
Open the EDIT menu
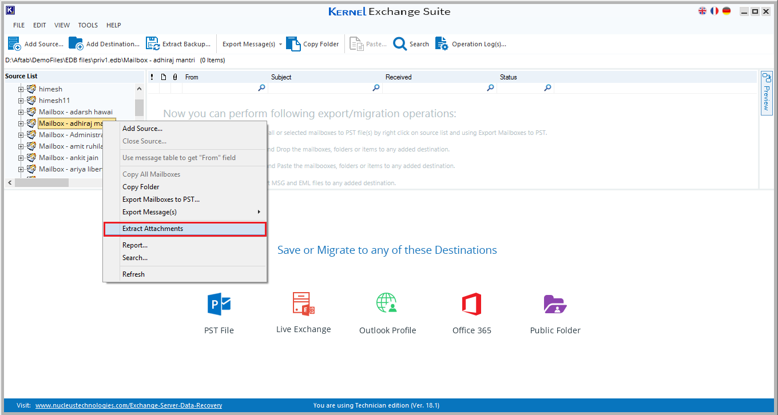point(39,25)
